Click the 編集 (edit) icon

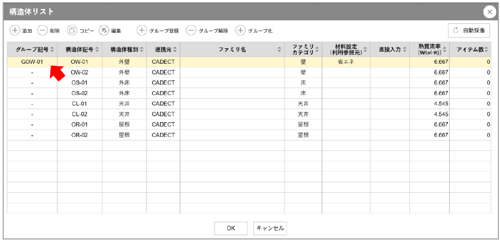tap(104, 30)
